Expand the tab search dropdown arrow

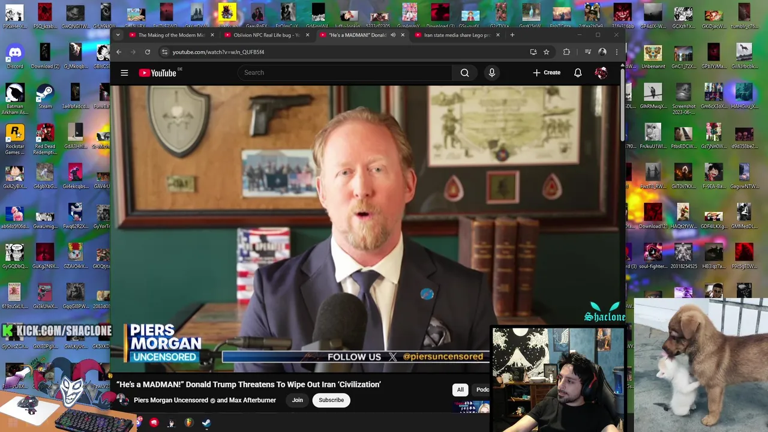pyautogui.click(x=118, y=35)
